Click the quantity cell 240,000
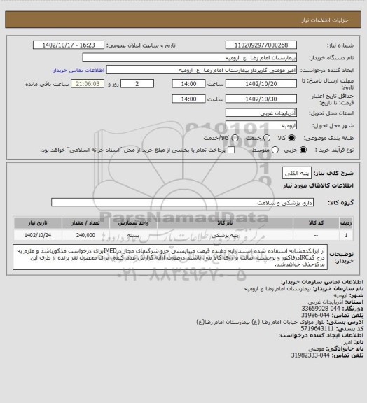 click(x=85, y=235)
